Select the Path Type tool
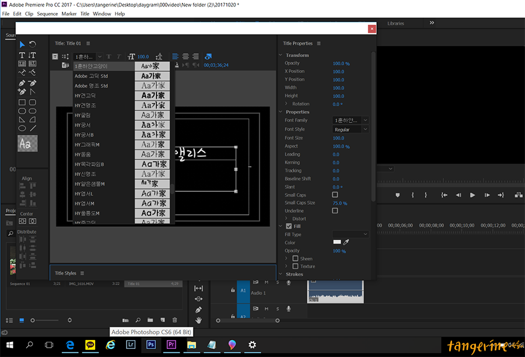 22,72
